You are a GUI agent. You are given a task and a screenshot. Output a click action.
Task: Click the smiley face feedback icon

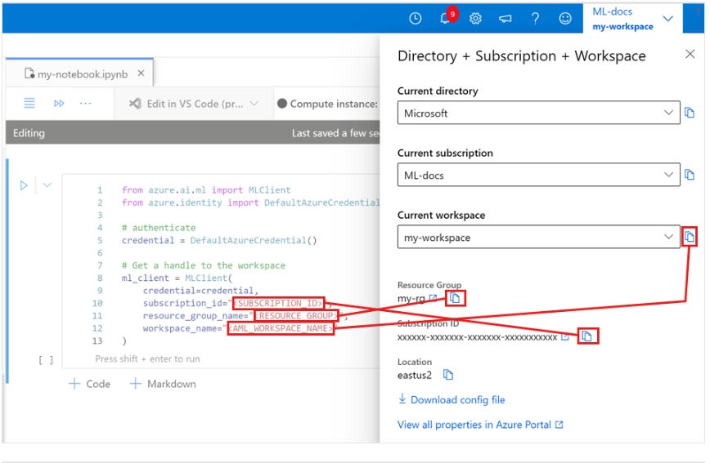(x=565, y=18)
